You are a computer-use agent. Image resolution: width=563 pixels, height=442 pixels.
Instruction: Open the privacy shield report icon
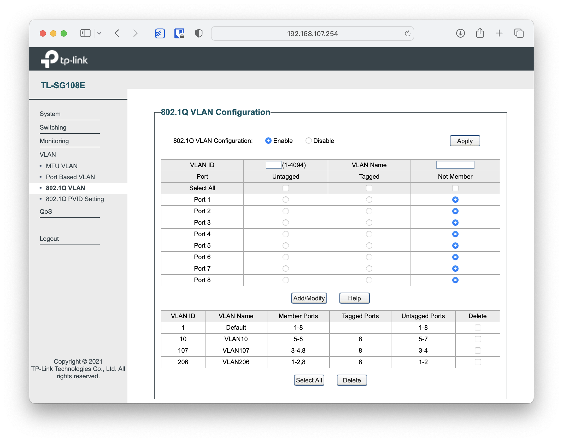[199, 33]
